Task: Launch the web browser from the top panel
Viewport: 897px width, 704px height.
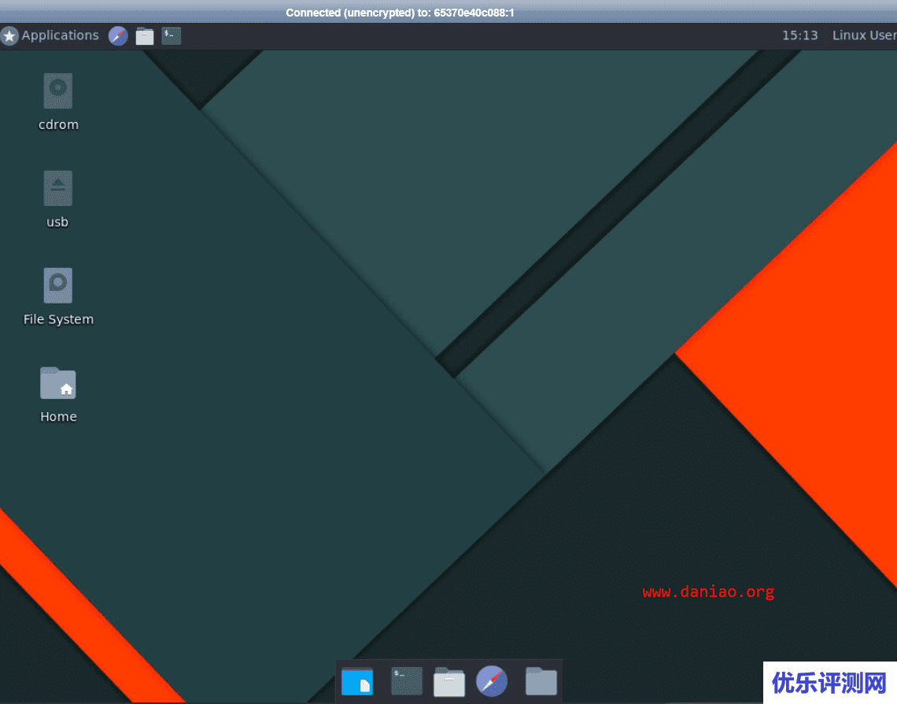Action: coord(118,35)
